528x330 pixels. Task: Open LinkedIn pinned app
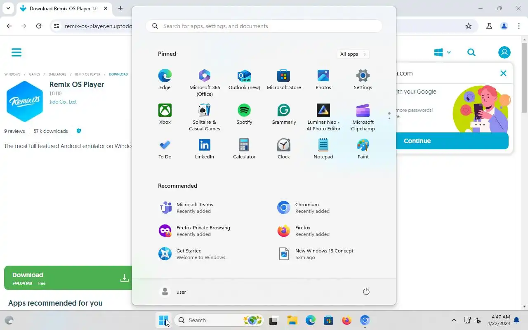205,148
